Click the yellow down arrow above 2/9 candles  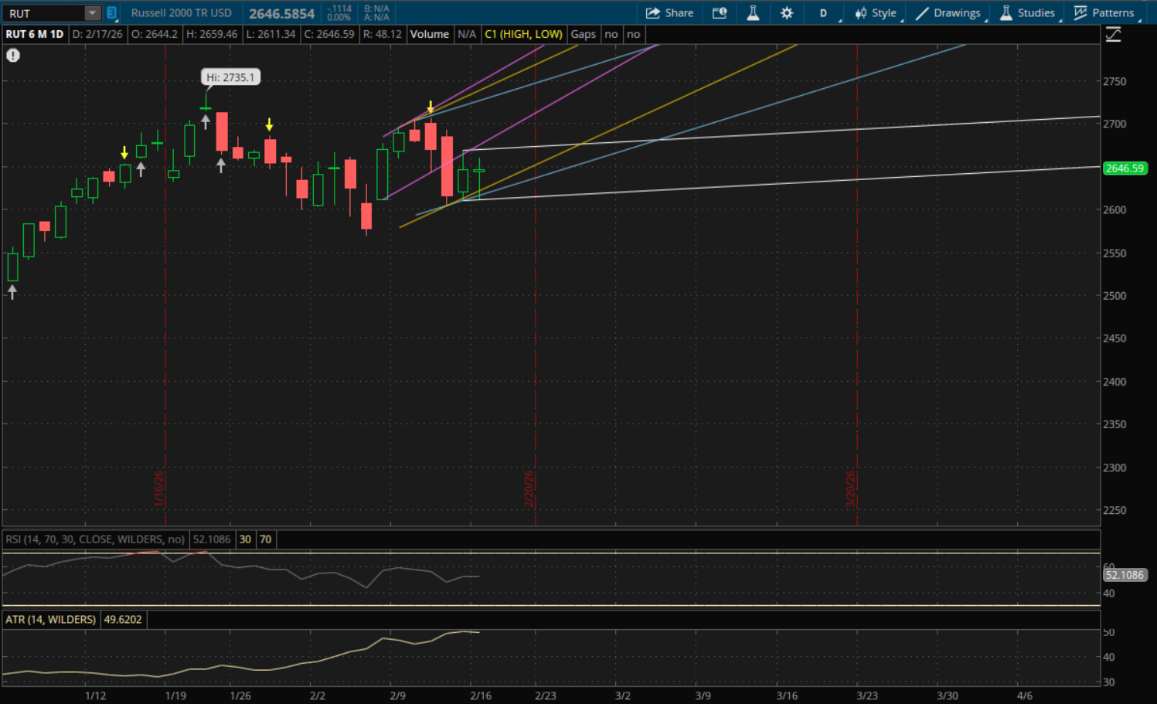tap(430, 107)
